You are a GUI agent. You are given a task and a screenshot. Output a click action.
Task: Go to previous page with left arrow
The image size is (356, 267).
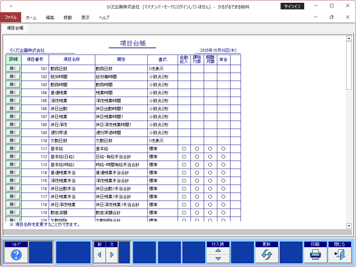99,255
